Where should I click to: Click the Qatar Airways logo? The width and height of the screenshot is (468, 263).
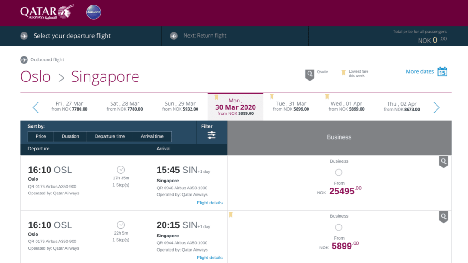47,12
